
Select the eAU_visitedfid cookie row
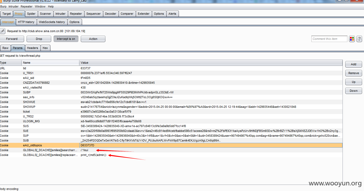pos(171,87)
